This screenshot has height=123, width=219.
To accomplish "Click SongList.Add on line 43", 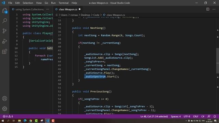I will point(93,58).
